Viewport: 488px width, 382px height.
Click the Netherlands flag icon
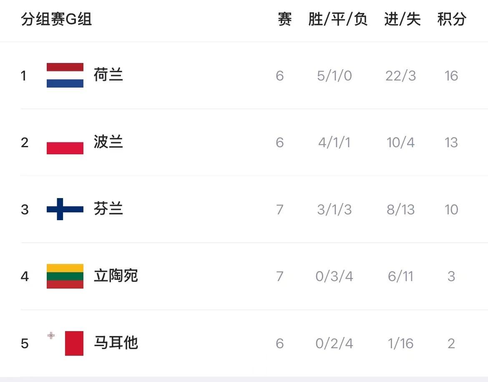point(65,75)
